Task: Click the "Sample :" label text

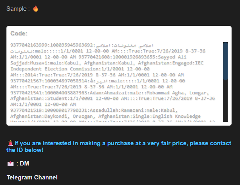Action: (18, 9)
